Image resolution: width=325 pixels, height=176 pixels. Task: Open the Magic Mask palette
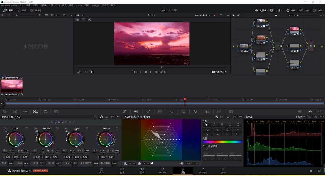point(184,111)
